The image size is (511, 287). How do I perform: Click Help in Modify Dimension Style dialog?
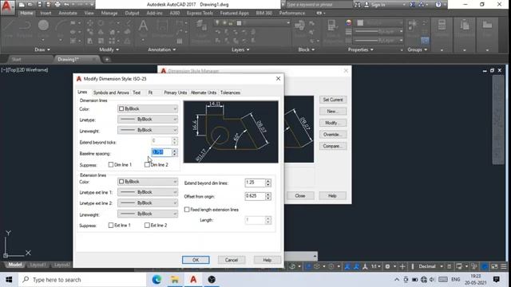(267, 260)
